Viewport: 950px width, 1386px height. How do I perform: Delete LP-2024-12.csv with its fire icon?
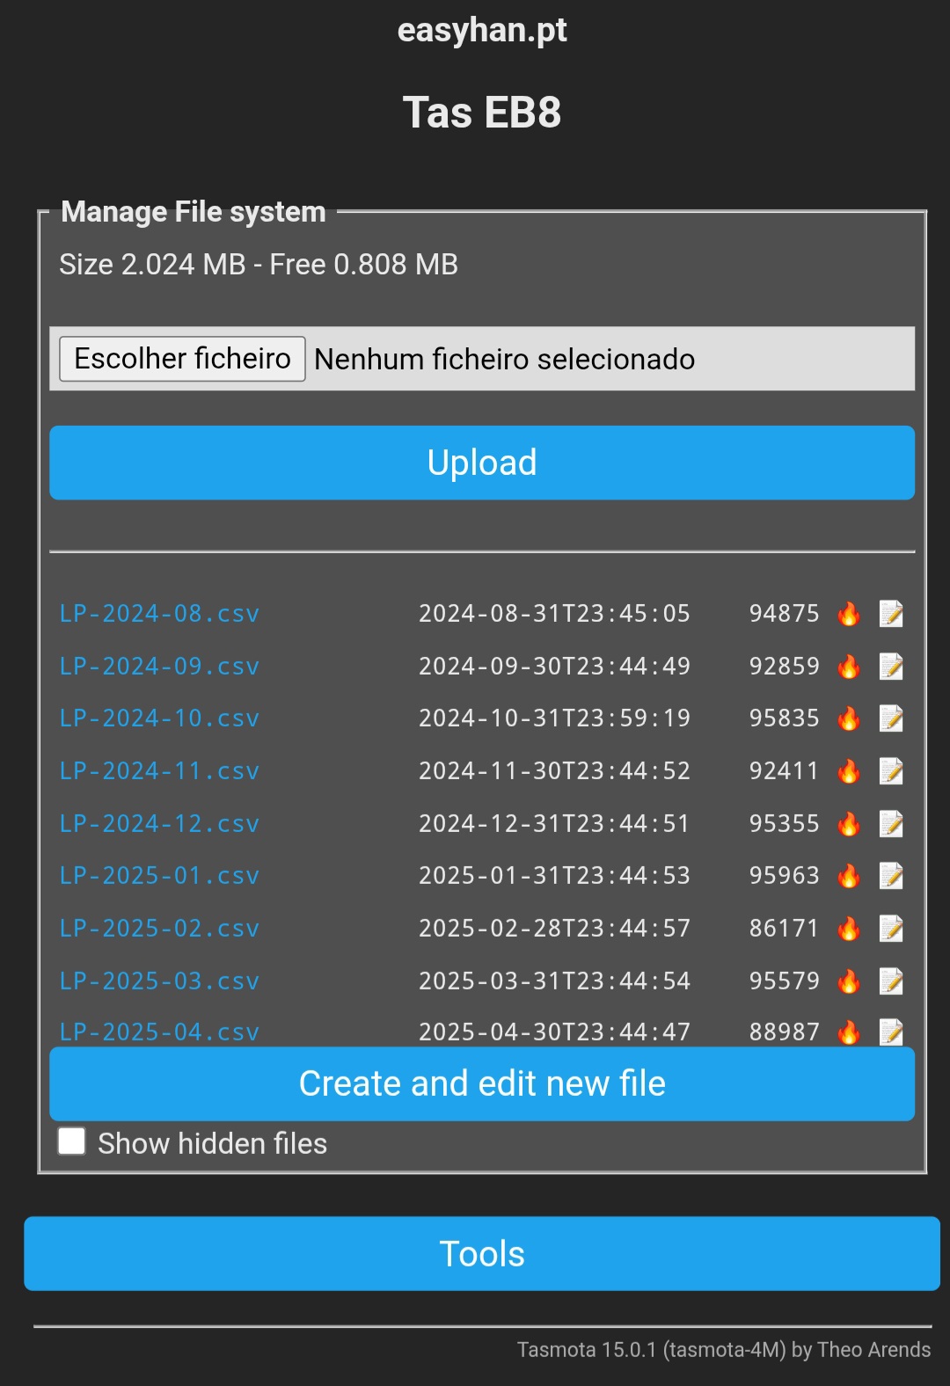pos(849,824)
